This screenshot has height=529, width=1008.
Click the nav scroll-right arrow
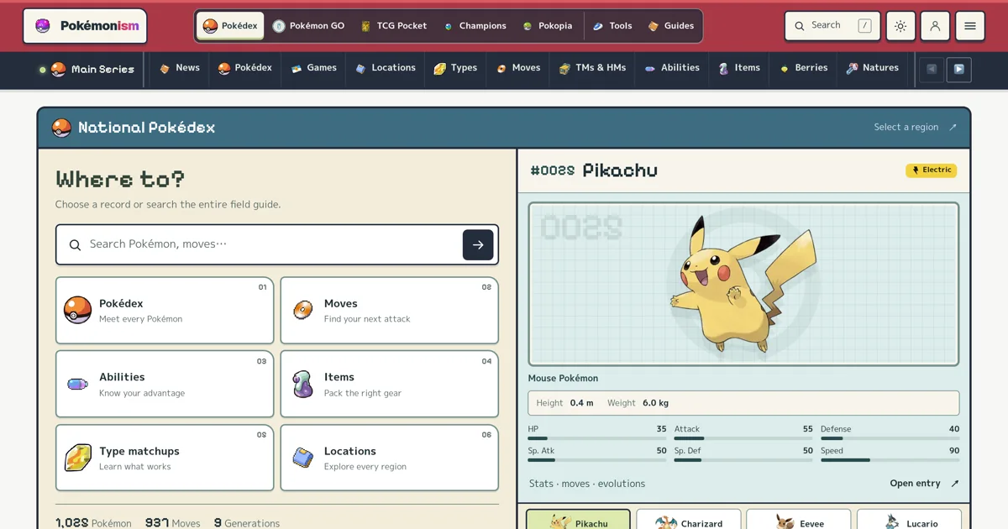tap(959, 69)
